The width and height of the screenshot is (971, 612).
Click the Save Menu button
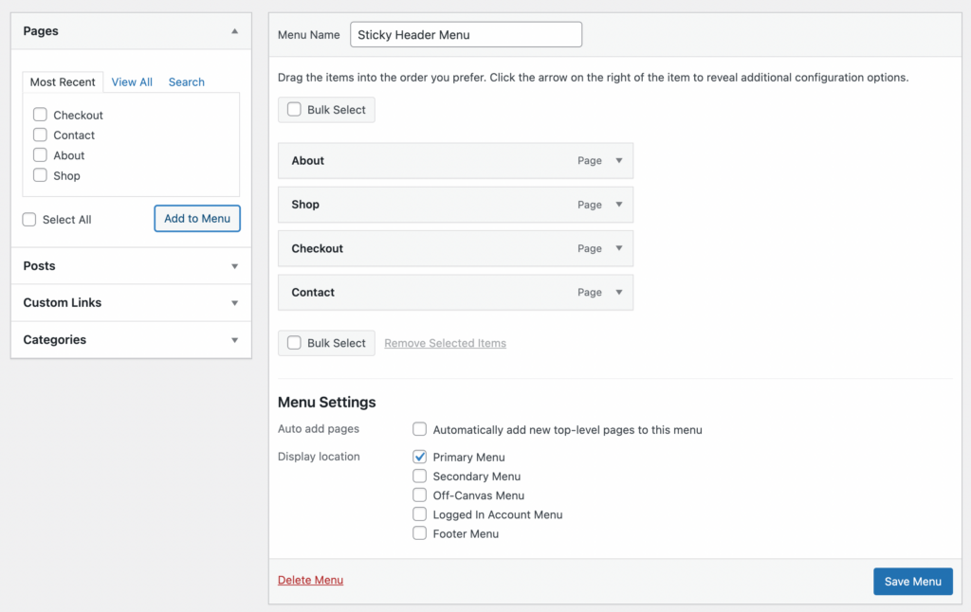[912, 581]
